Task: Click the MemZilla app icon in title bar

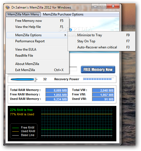Action: click(x=8, y=7)
